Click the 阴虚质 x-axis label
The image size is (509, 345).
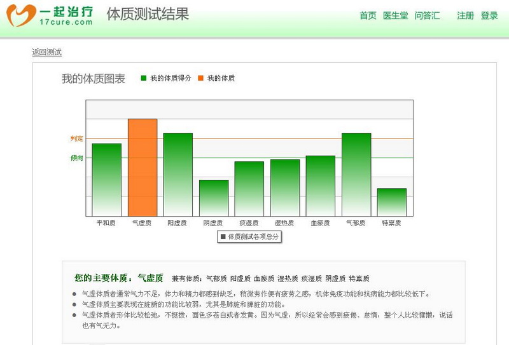pos(213,223)
